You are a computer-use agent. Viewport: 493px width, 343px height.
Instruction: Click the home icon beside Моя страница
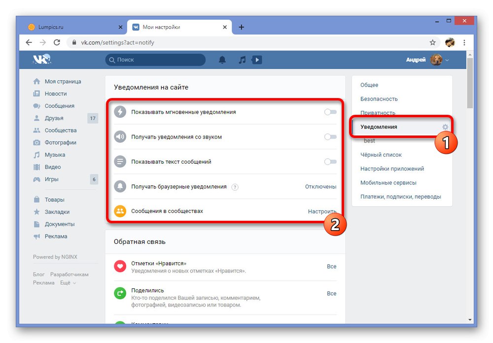coord(37,81)
